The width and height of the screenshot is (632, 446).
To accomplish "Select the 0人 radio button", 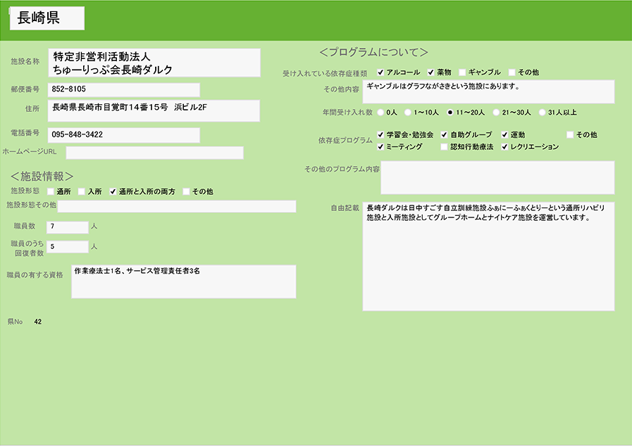I will coord(381,112).
